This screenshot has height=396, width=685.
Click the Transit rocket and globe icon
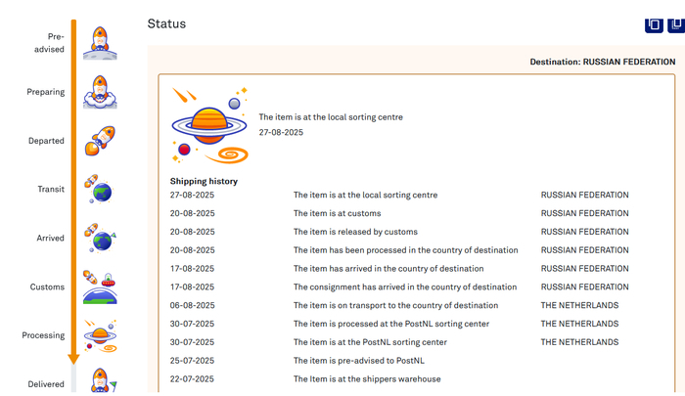point(99,189)
